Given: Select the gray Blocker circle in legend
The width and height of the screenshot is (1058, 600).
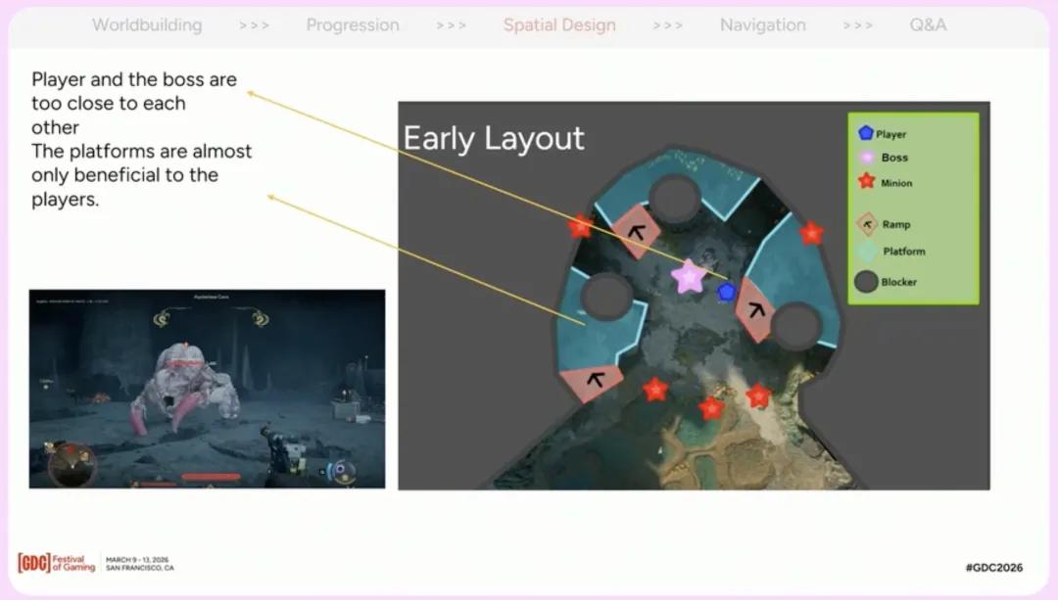Looking at the screenshot, I should 866,281.
